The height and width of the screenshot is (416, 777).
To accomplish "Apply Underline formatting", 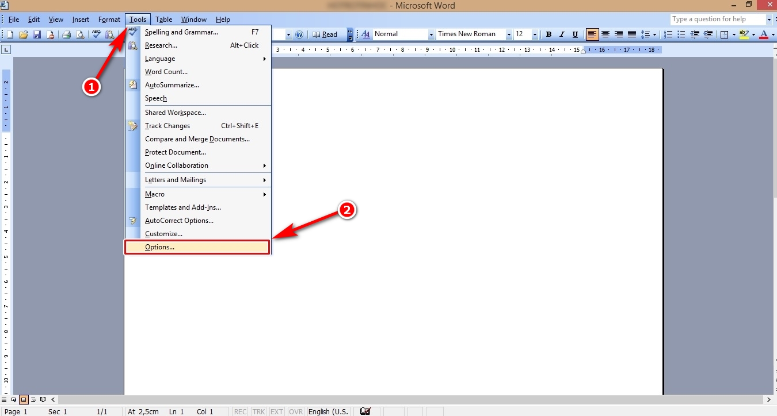I will pos(575,34).
